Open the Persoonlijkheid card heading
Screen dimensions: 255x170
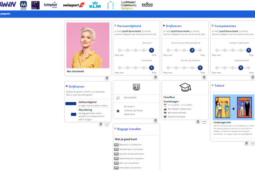(x=129, y=26)
